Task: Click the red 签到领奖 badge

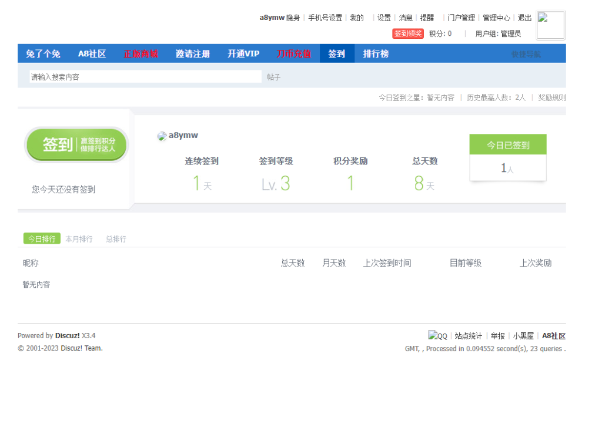Action: click(x=408, y=33)
